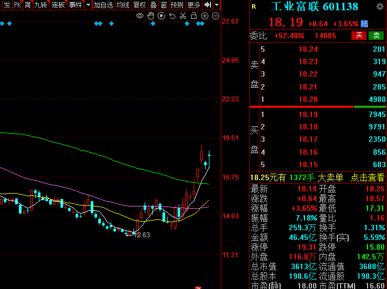Toggle the 连板 indicator
This screenshot has height=289, width=387.
tap(58, 5)
